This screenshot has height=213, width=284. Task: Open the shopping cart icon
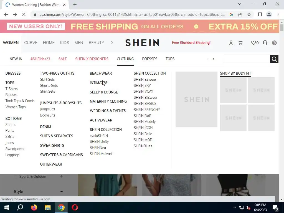(x=240, y=43)
